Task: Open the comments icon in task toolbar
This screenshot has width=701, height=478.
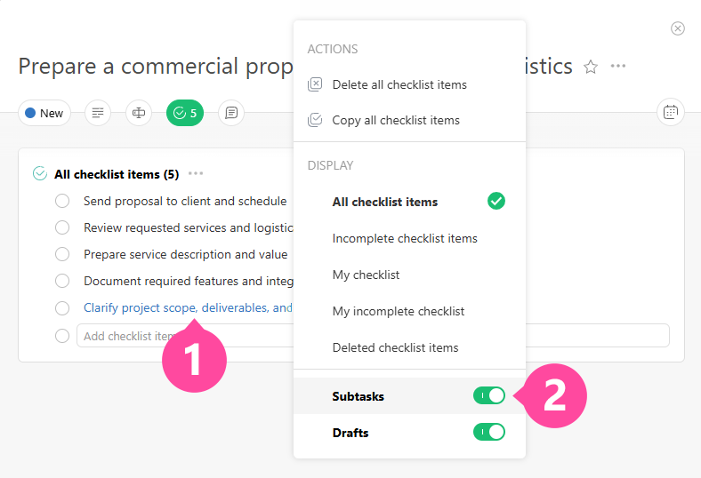Action: click(x=231, y=113)
